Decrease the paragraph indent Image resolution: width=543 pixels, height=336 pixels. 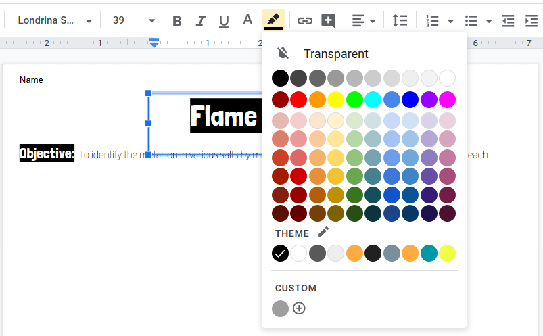[508, 21]
